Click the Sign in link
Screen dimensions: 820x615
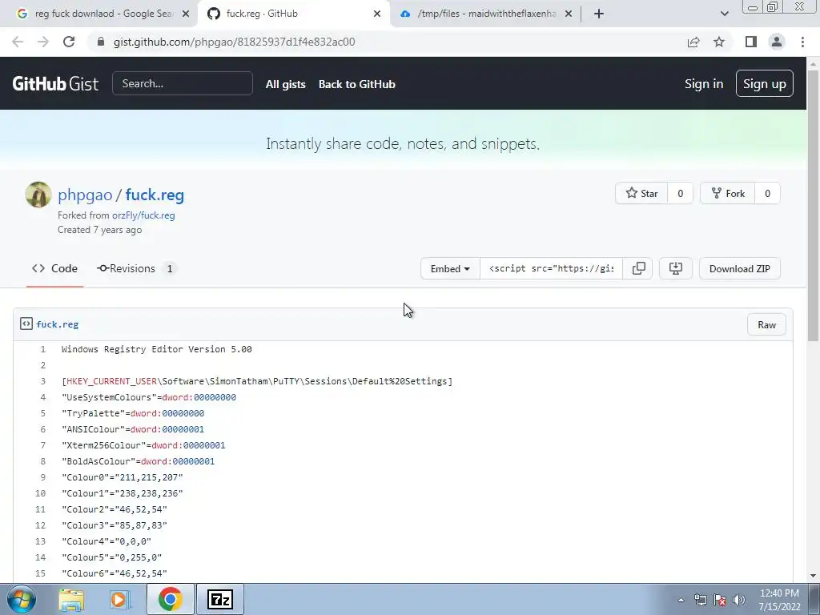pyautogui.click(x=704, y=83)
